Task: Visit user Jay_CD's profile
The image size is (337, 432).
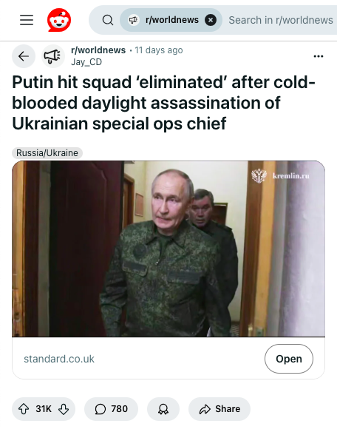Action: point(86,62)
